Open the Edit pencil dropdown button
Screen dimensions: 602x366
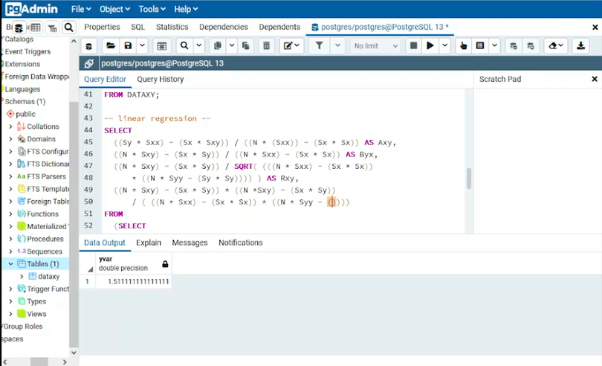point(291,46)
